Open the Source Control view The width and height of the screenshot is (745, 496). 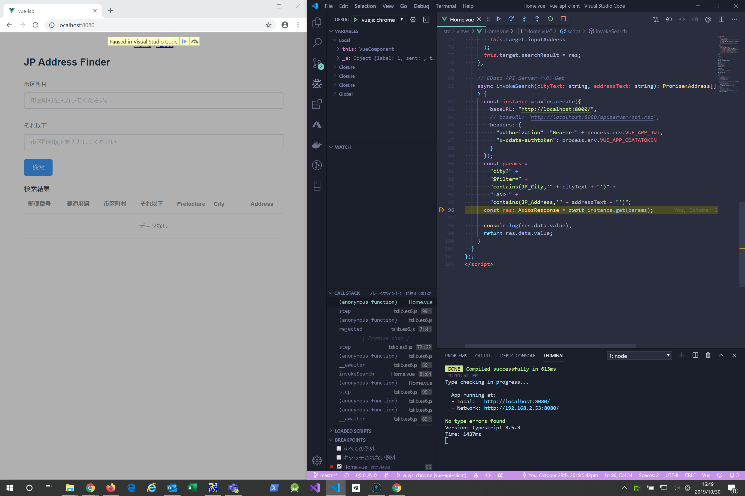pos(317,63)
